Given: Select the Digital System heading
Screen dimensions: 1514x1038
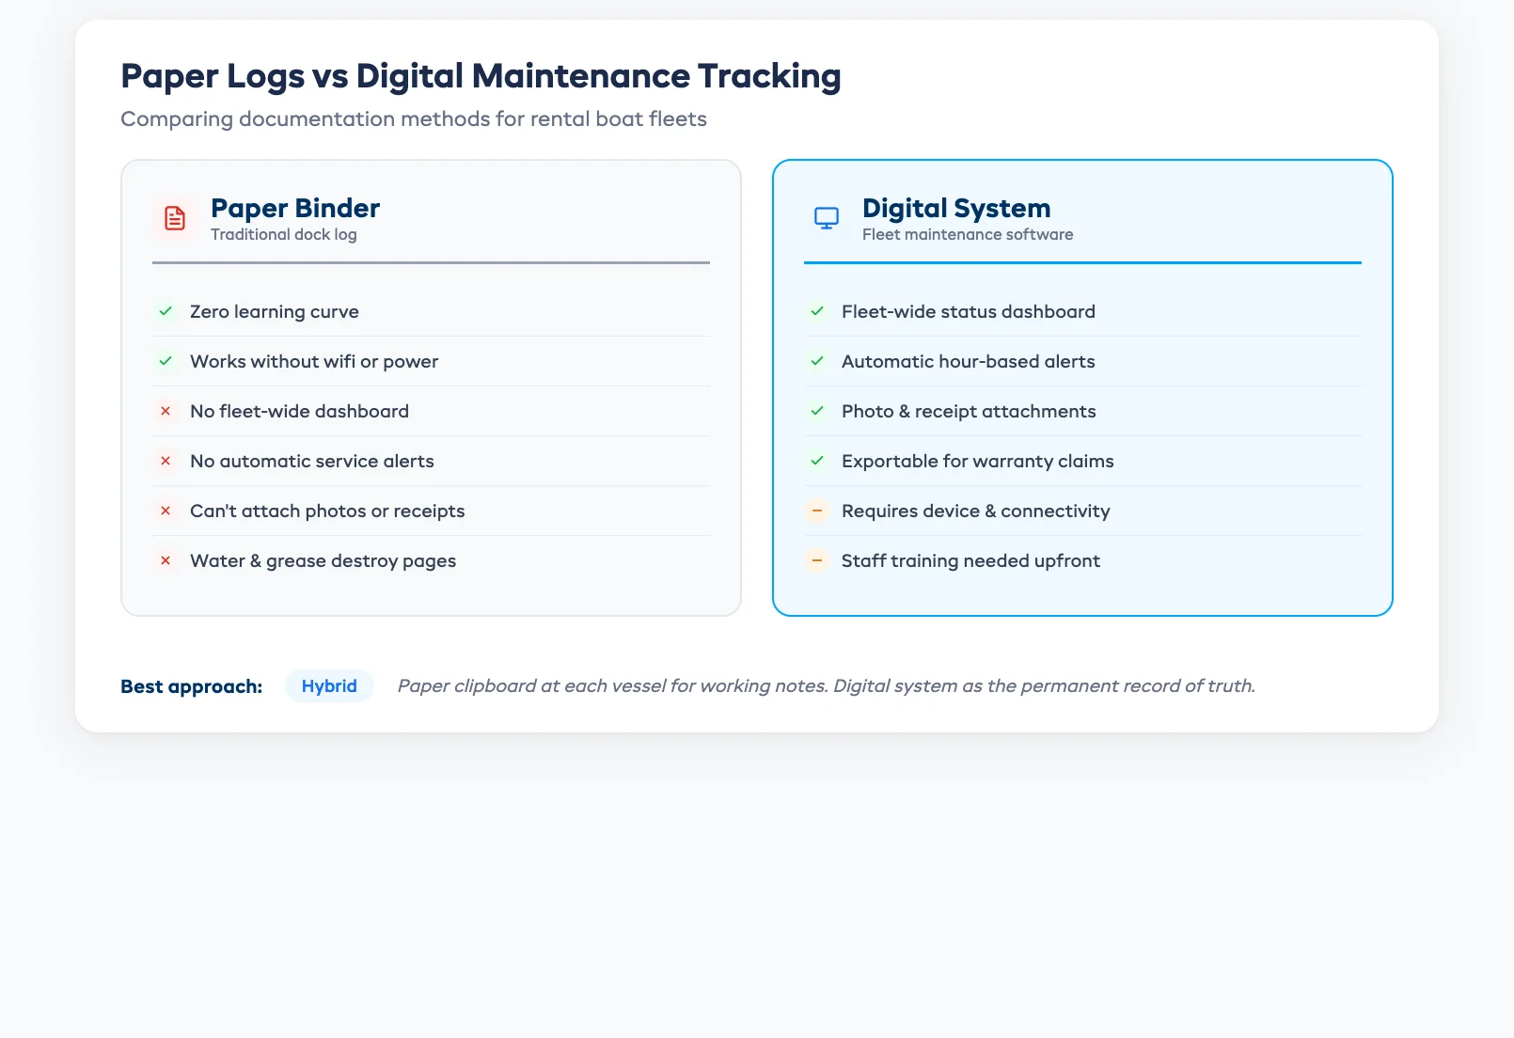Looking at the screenshot, I should tap(956, 208).
